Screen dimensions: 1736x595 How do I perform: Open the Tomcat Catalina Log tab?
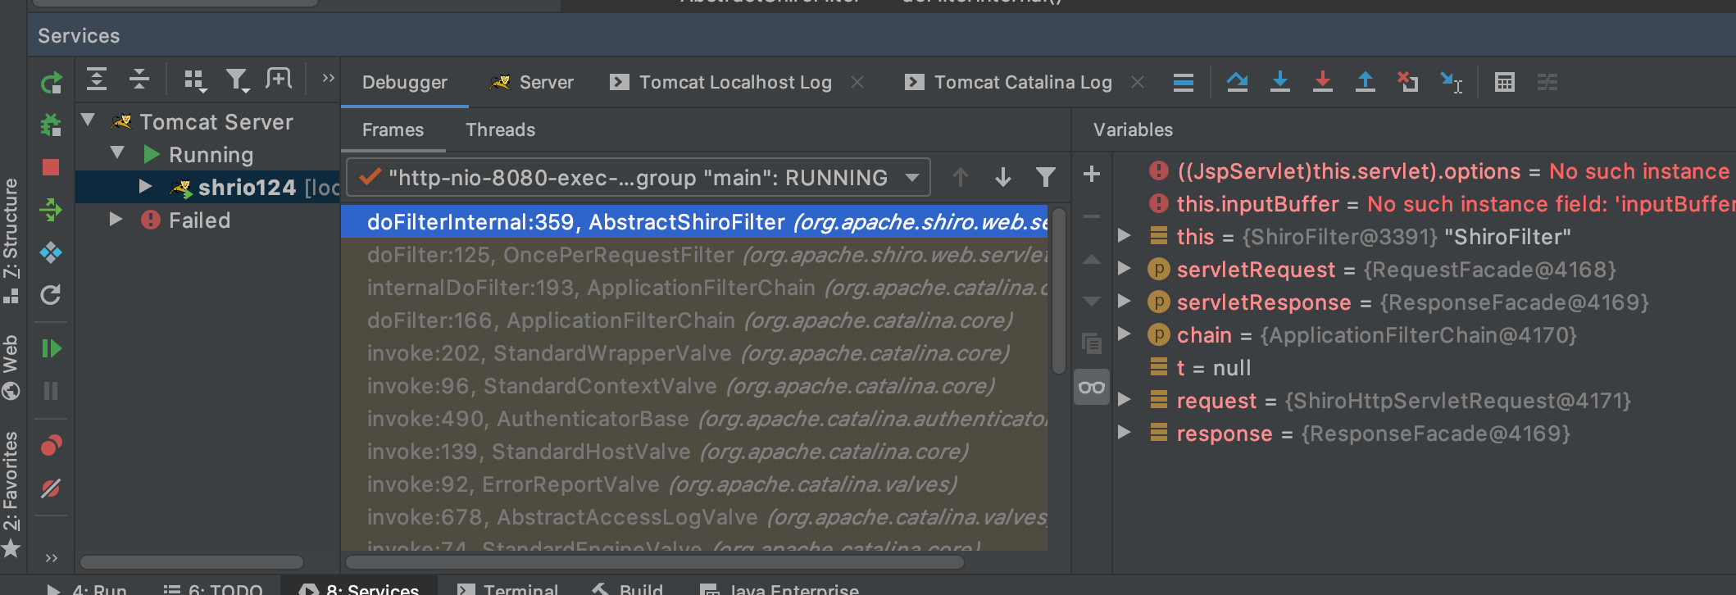(1008, 82)
